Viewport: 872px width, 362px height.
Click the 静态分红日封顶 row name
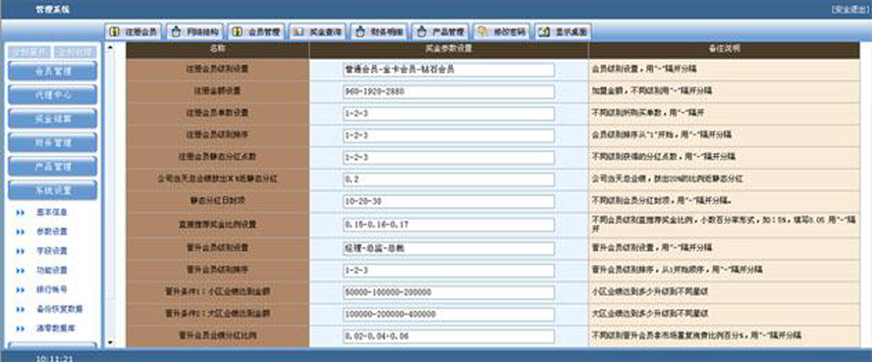click(x=217, y=201)
